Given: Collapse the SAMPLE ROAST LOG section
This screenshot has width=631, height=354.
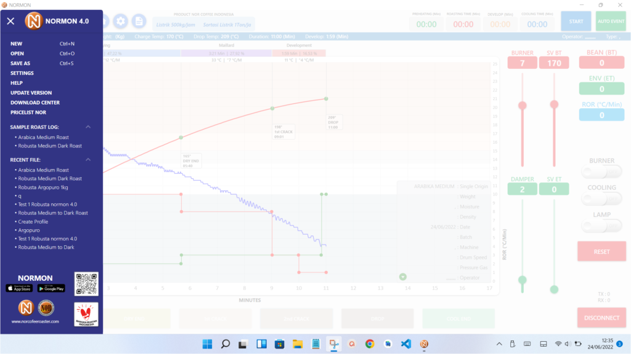Looking at the screenshot, I should (x=88, y=127).
